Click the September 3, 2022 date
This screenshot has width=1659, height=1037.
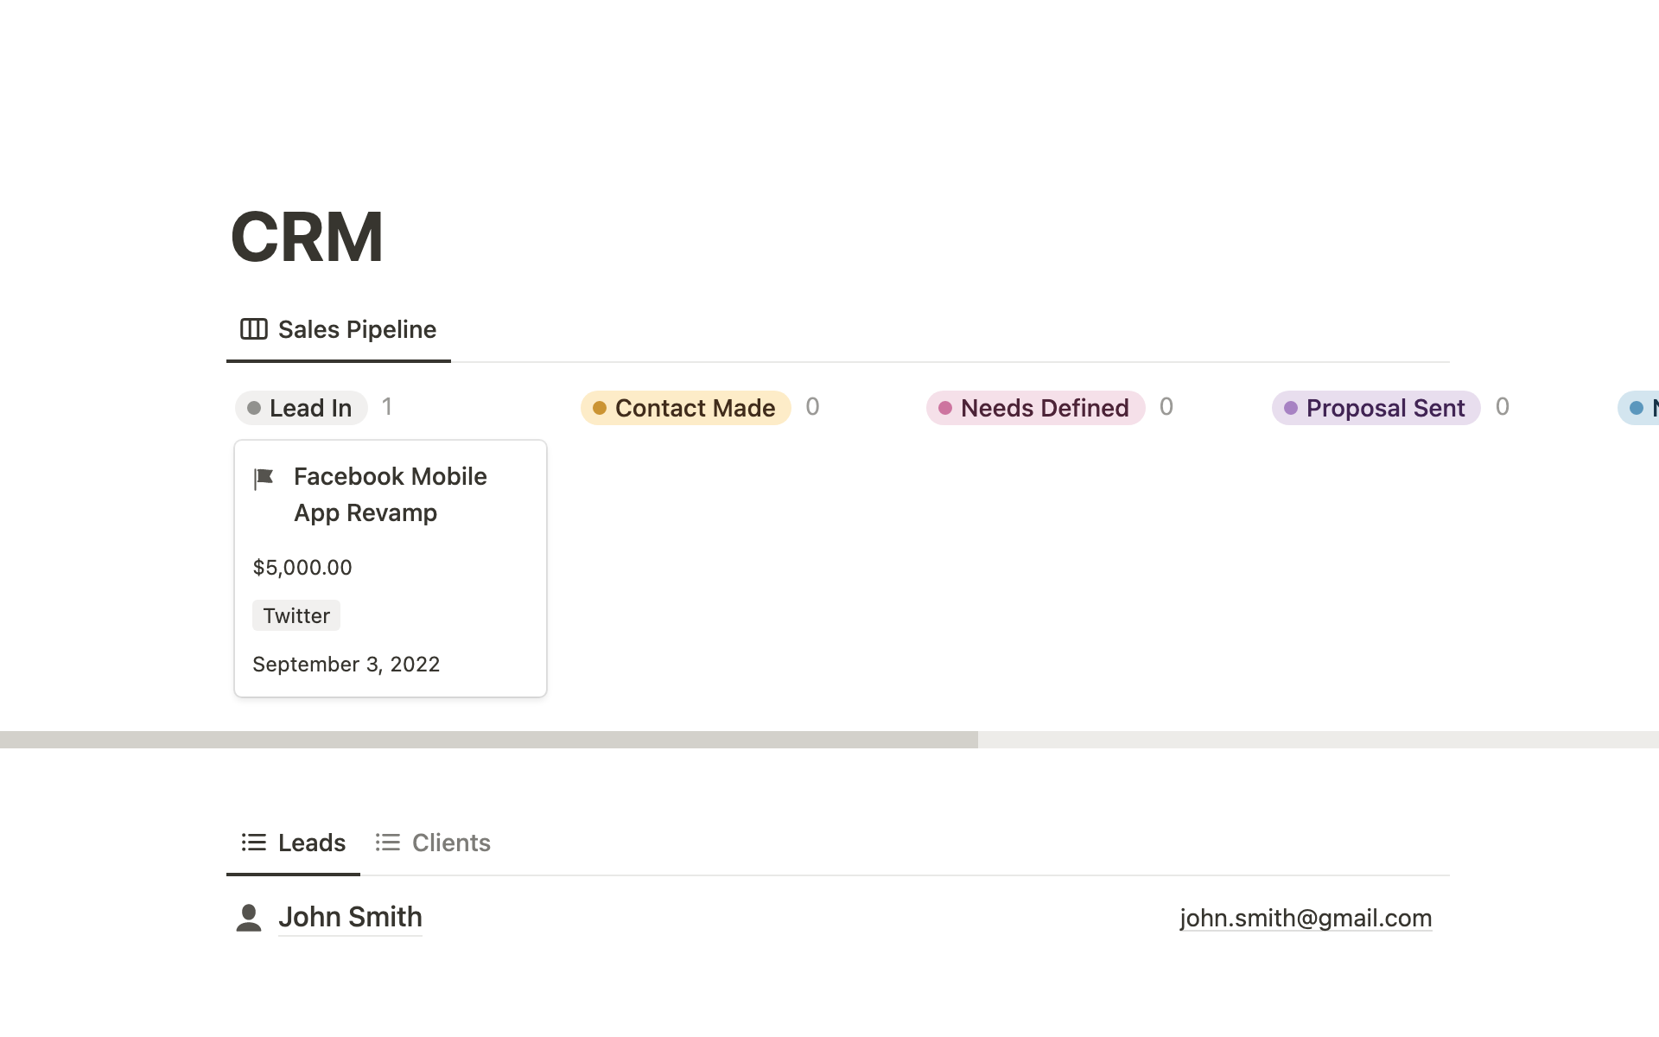coord(346,665)
